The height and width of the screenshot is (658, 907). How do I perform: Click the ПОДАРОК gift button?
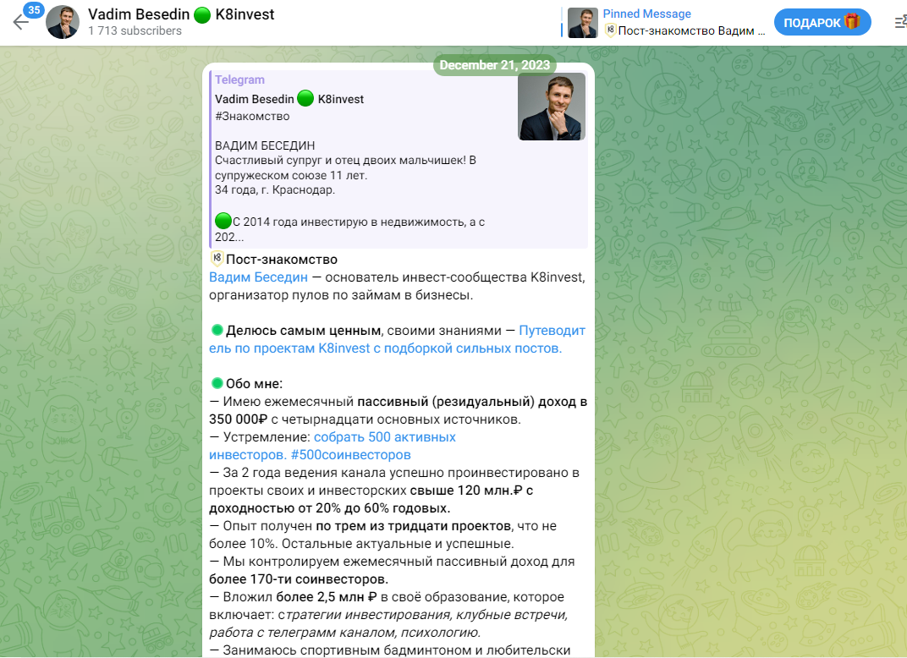tap(822, 23)
